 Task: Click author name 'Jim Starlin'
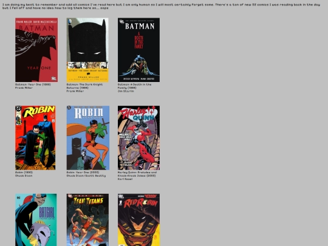click(126, 91)
